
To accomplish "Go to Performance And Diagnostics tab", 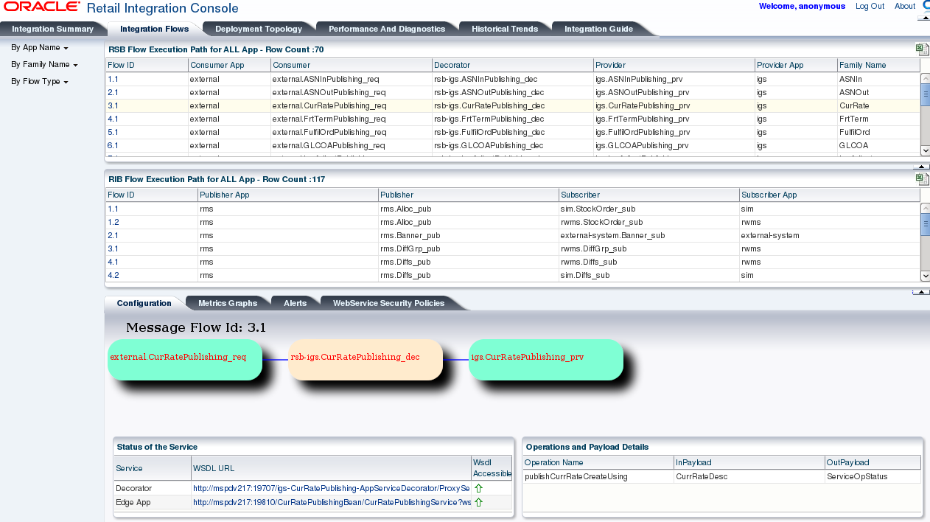I will (387, 29).
